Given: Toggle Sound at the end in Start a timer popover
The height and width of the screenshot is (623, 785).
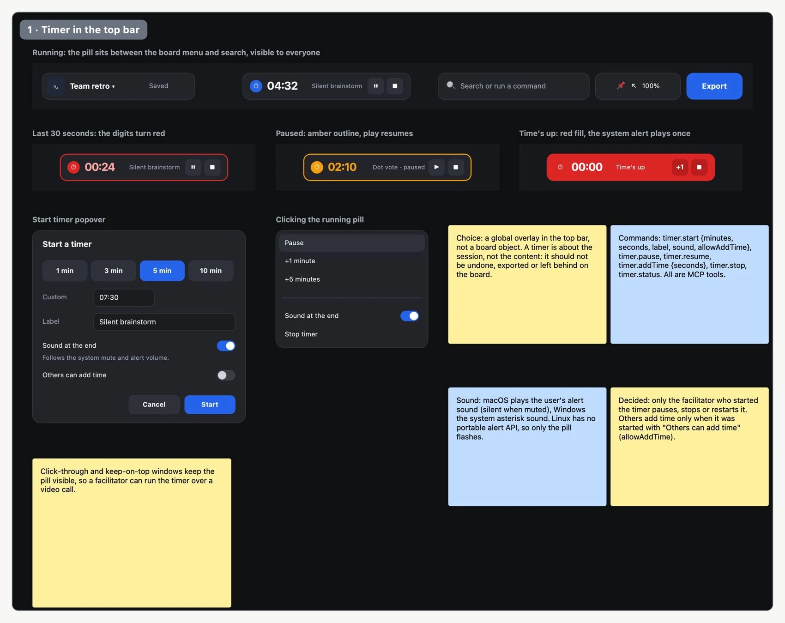Looking at the screenshot, I should coord(226,346).
